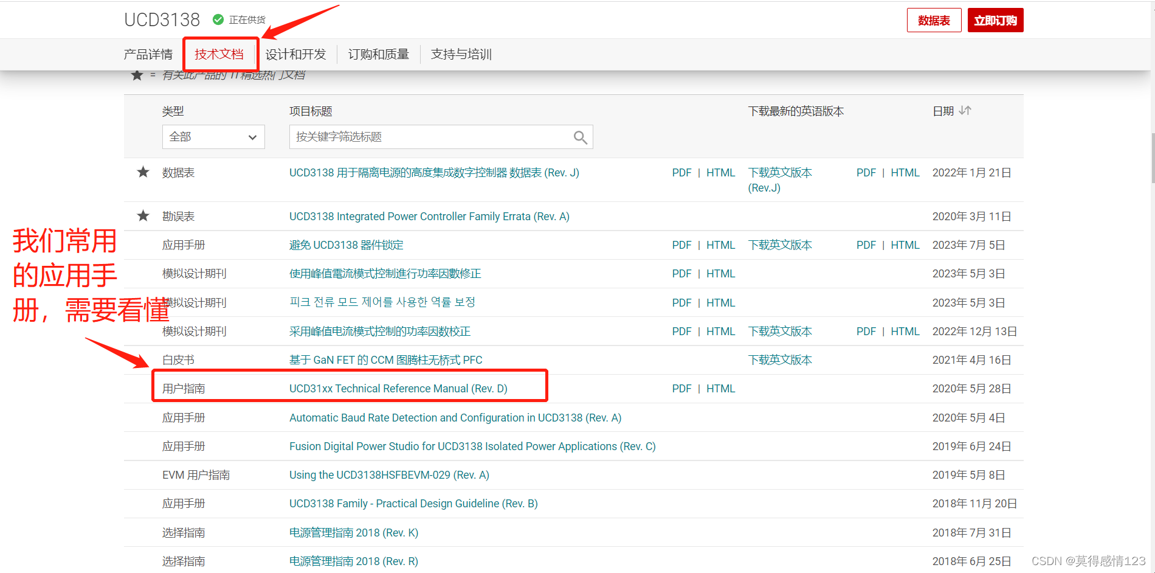Click English HTML link in 数据表 Rev. J row
The width and height of the screenshot is (1155, 573).
pyautogui.click(x=905, y=173)
